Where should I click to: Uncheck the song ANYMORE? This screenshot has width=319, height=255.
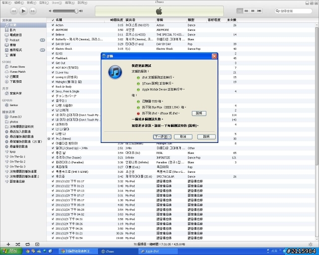tap(53, 30)
